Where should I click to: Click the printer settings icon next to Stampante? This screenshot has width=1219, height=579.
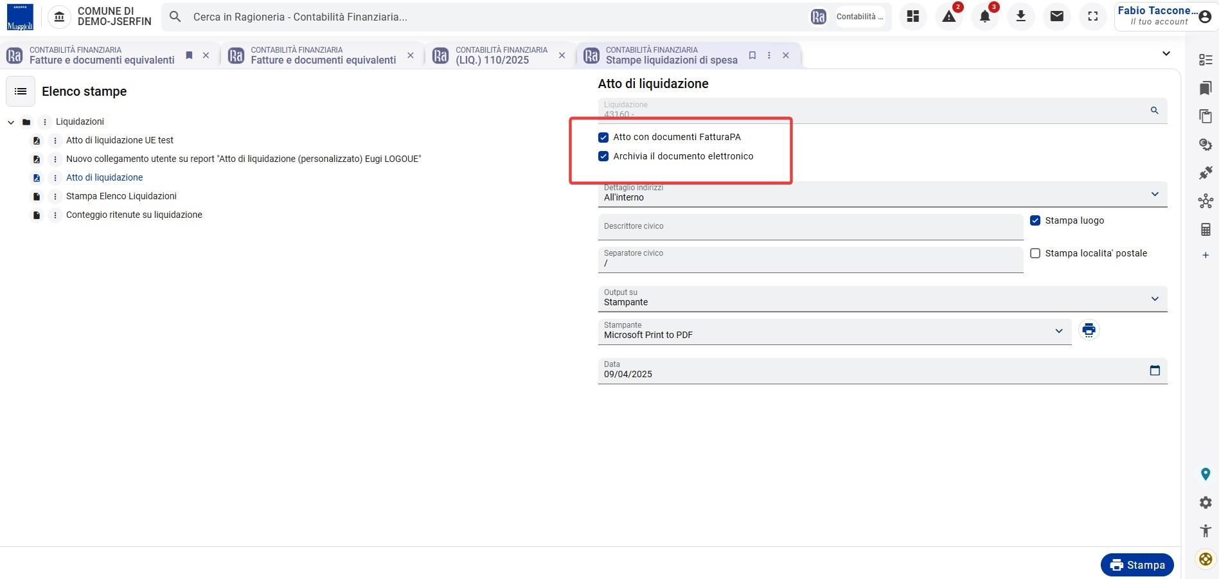point(1089,330)
